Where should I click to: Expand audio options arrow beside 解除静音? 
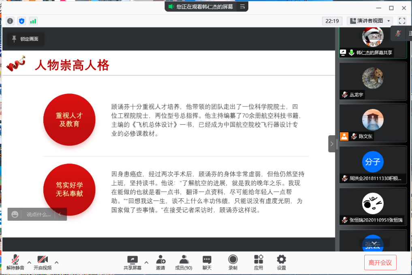29,262
